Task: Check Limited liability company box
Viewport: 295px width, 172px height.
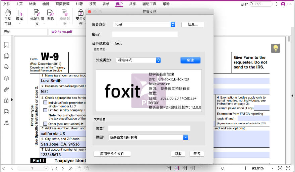Action: point(45,110)
